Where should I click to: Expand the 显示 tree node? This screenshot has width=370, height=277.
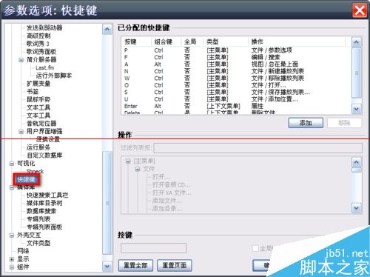point(12,259)
